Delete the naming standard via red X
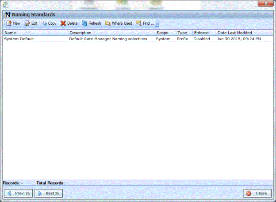Viewport: 276px width, 202px height. [x=63, y=23]
